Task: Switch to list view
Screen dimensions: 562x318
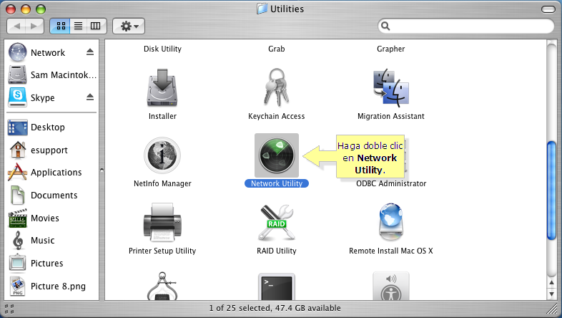Action: click(78, 26)
